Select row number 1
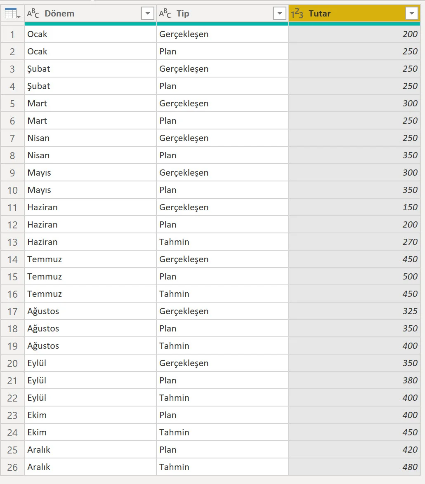 [12, 34]
